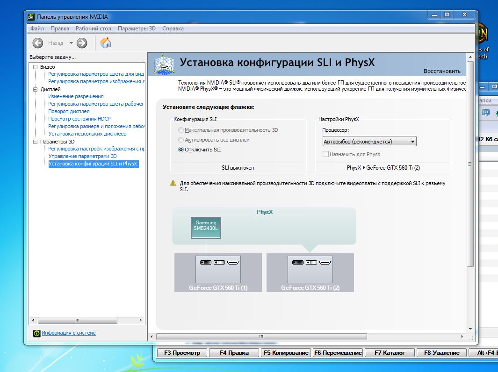Select 'Отключить SLI' radio button

click(x=181, y=150)
